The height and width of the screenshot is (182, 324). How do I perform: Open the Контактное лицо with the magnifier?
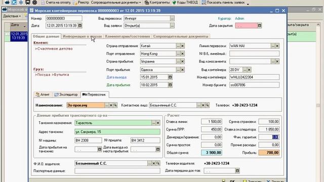coord(207,105)
